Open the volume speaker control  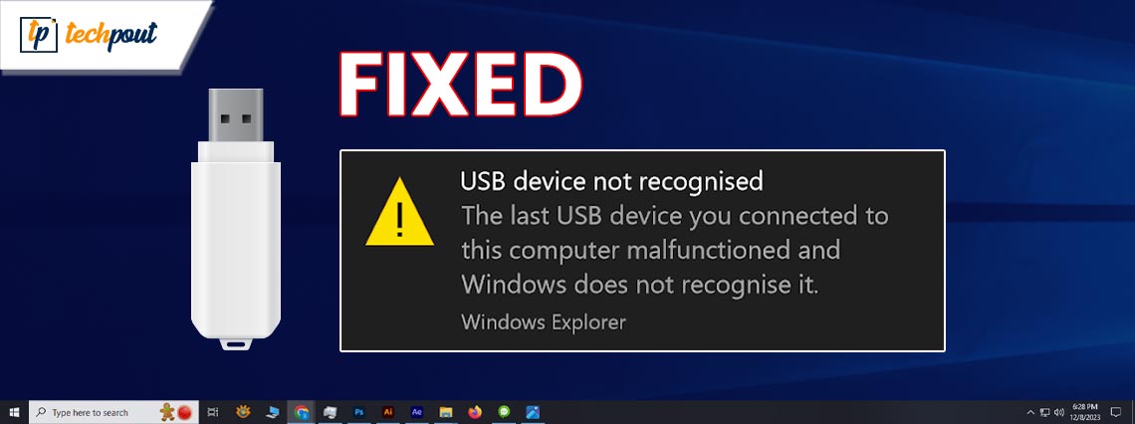pos(1057,412)
